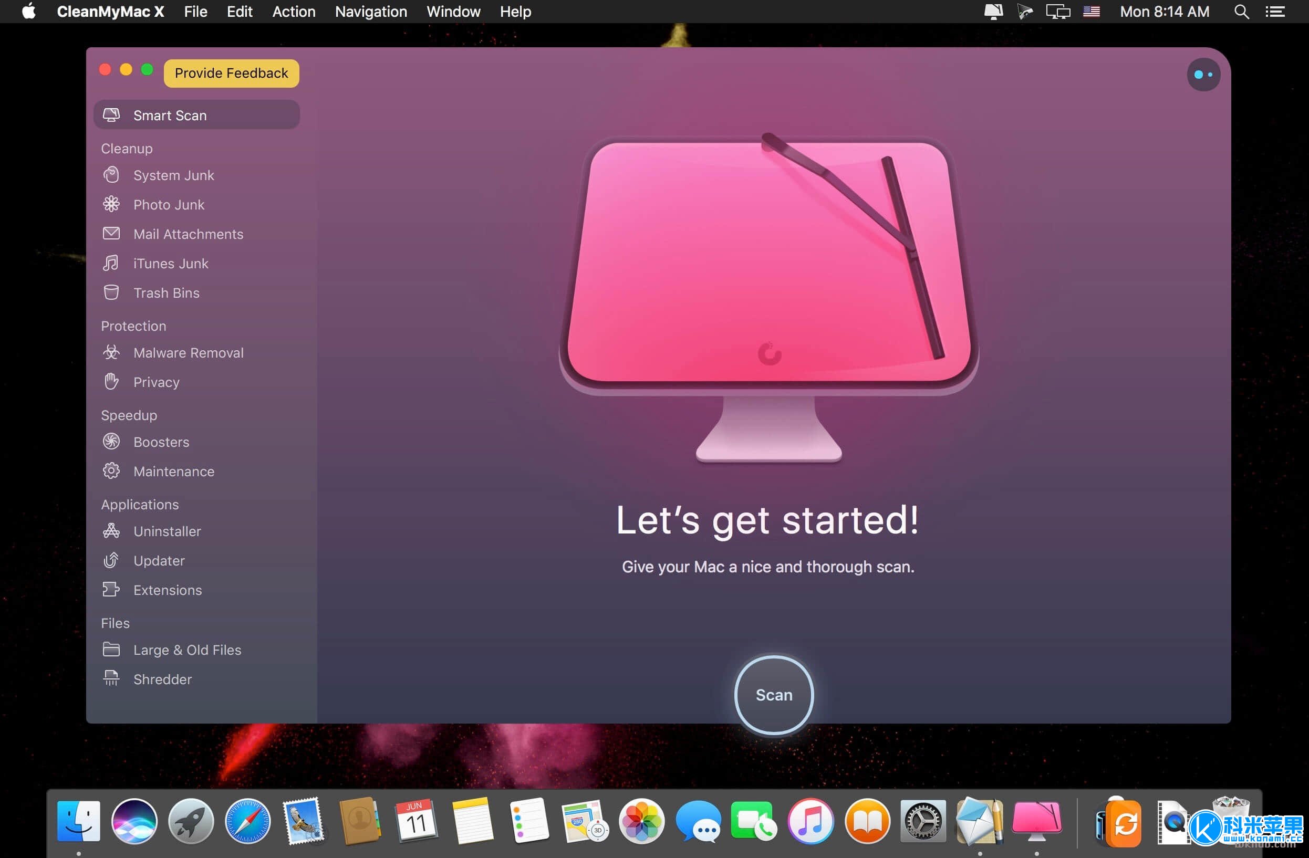This screenshot has width=1309, height=858.
Task: Open the Apple menu
Action: coord(29,12)
